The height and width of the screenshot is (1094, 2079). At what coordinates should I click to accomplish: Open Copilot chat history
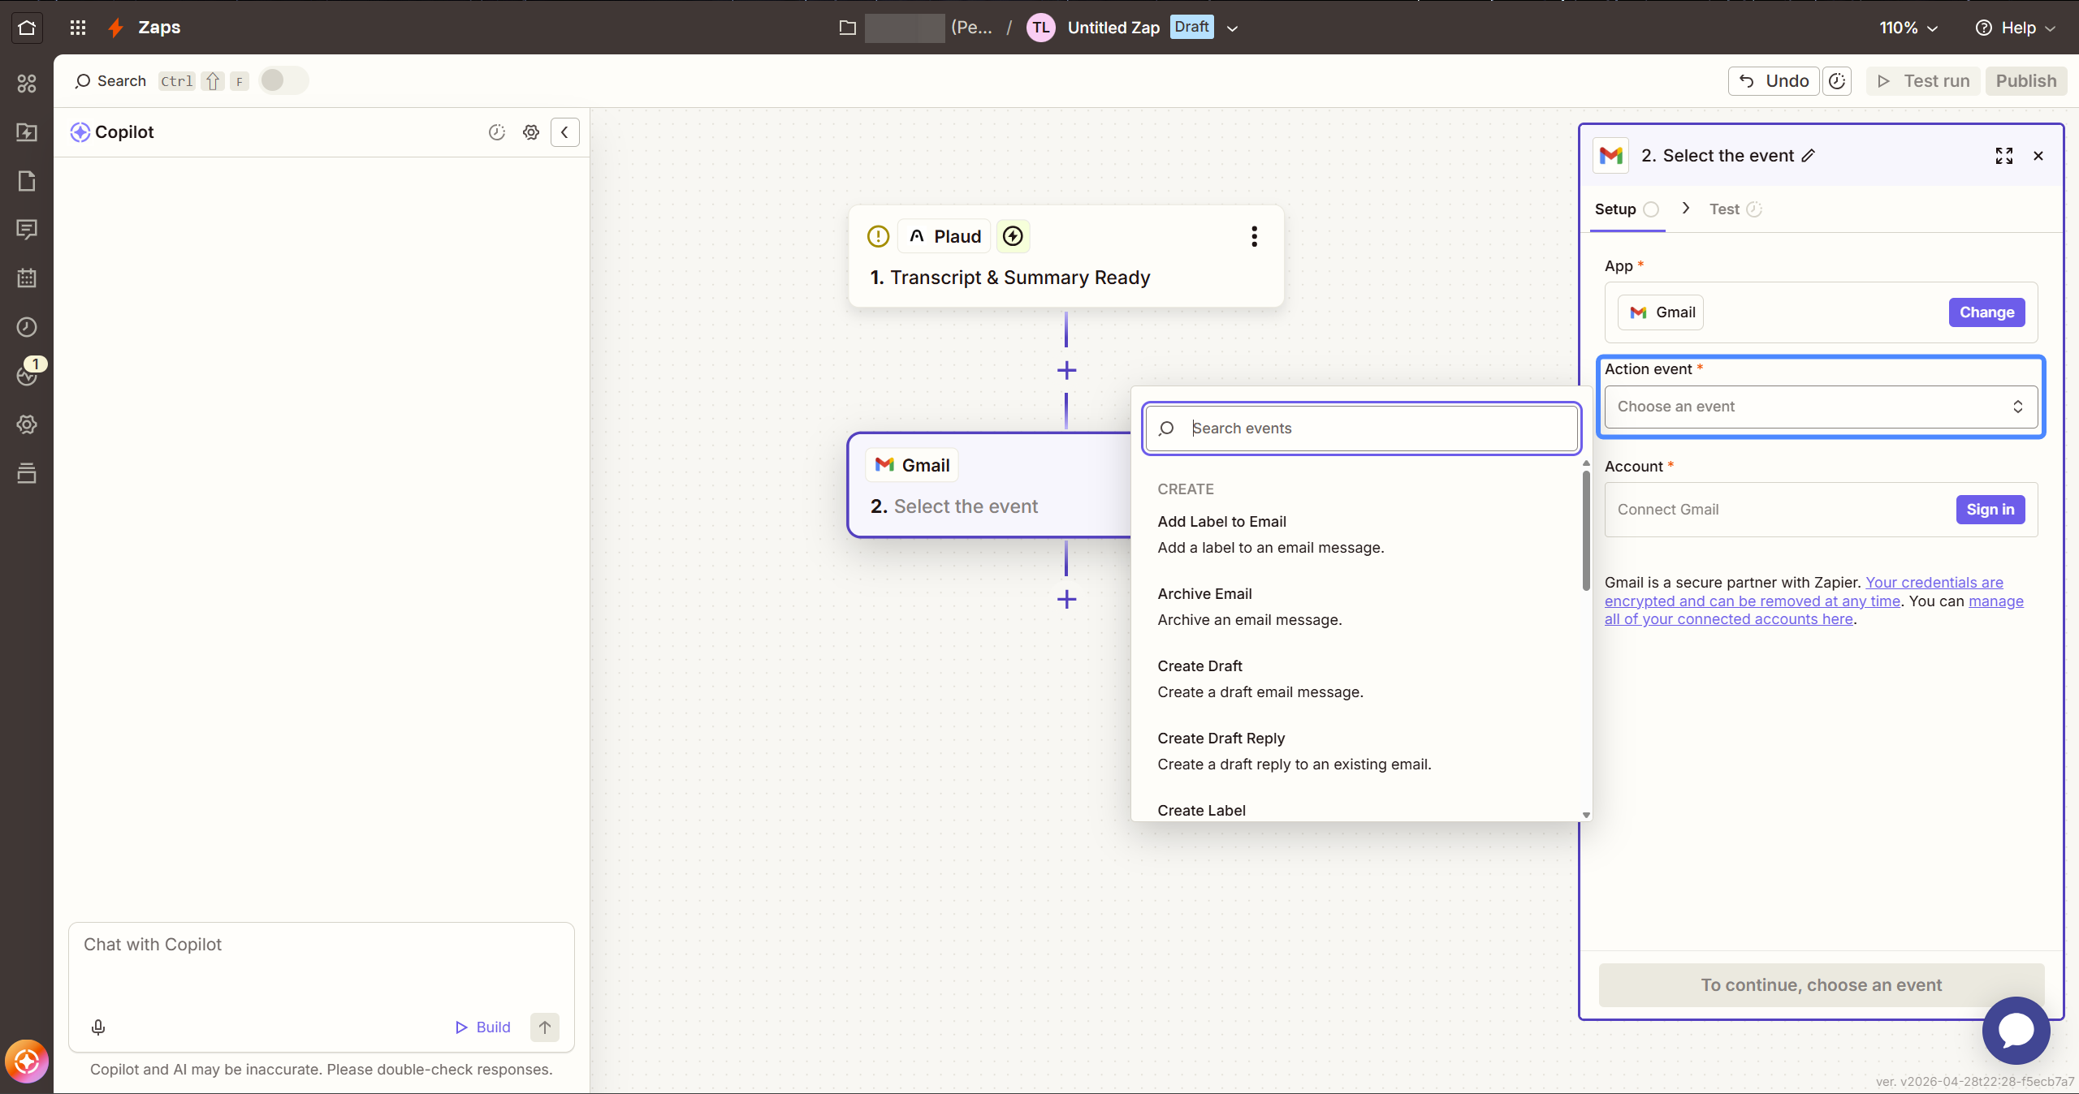click(x=497, y=132)
